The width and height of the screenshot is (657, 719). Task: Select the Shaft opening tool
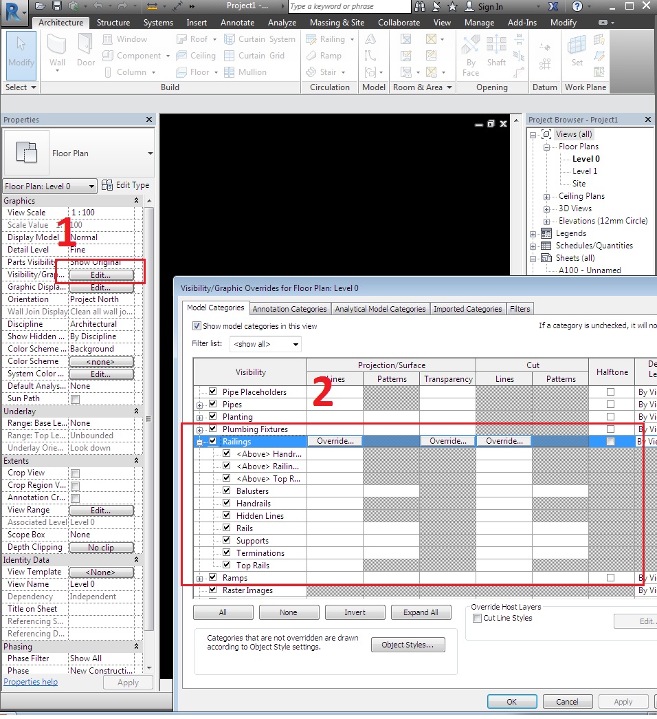pyautogui.click(x=496, y=52)
